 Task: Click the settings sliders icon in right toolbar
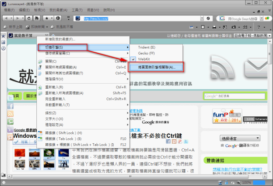pos(245,27)
